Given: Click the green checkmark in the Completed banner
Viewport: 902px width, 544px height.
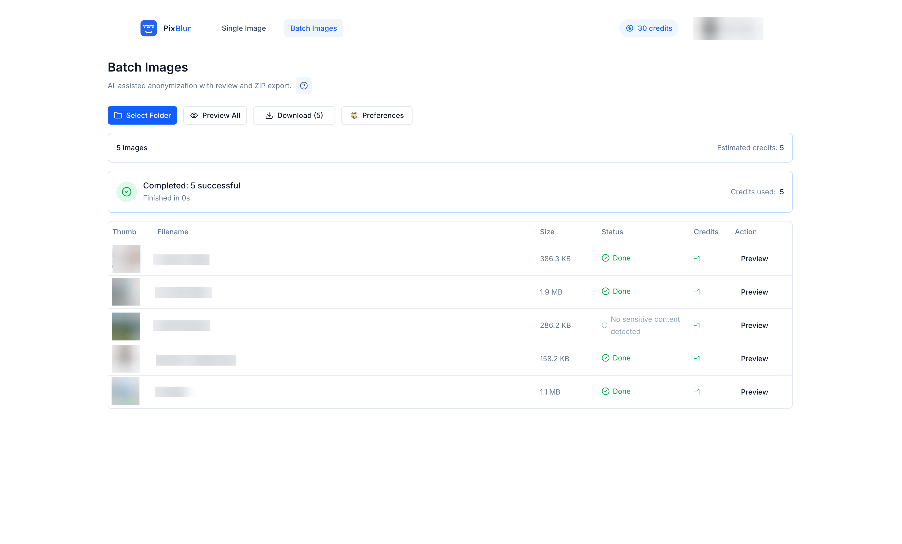Looking at the screenshot, I should [127, 192].
